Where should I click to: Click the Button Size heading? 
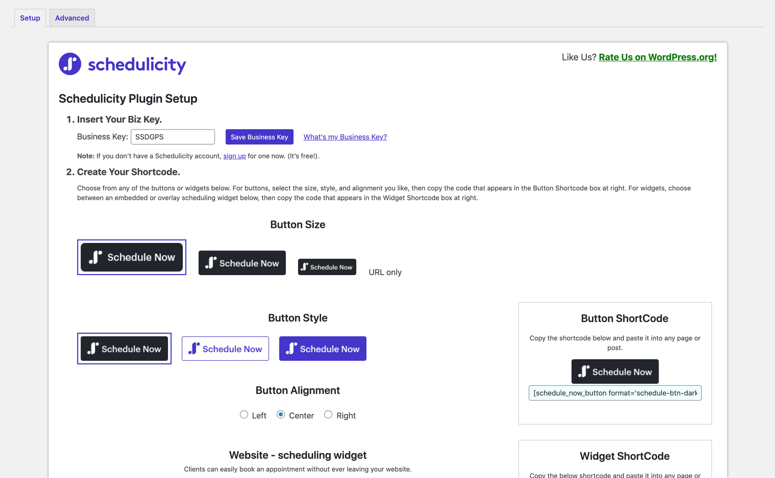[298, 224]
